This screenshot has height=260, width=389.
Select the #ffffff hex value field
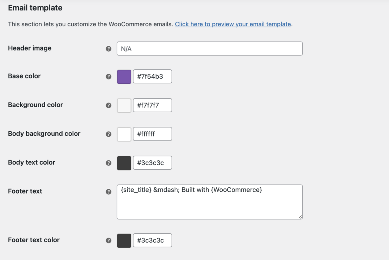click(x=152, y=134)
